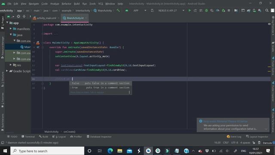Viewport: 275px width, 155px height.
Task: Open the Terminal tool window
Action: tap(28, 136)
